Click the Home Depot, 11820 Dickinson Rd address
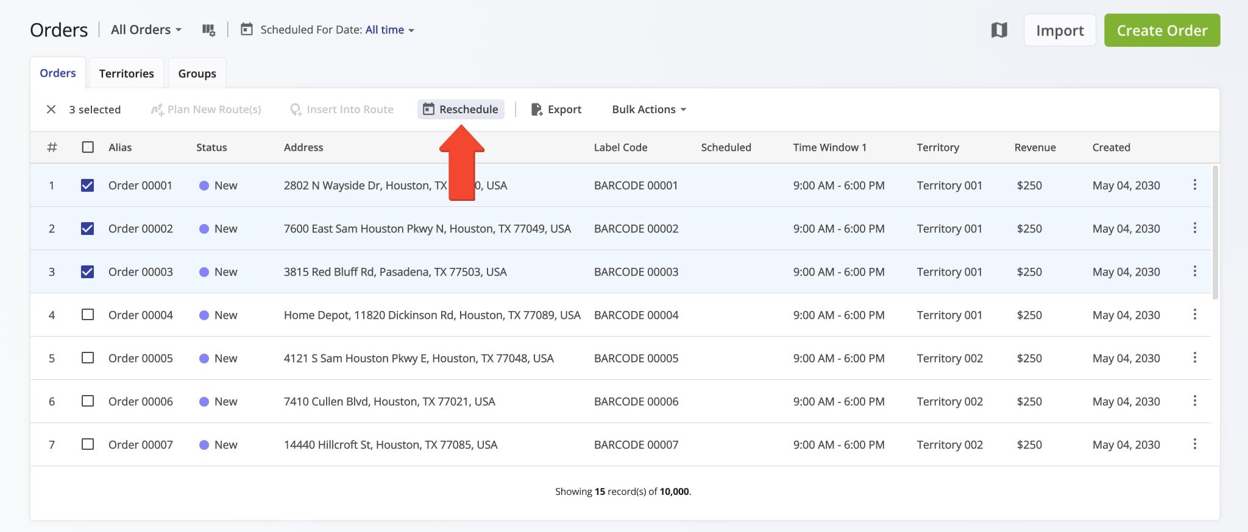Image resolution: width=1248 pixels, height=532 pixels. (432, 315)
